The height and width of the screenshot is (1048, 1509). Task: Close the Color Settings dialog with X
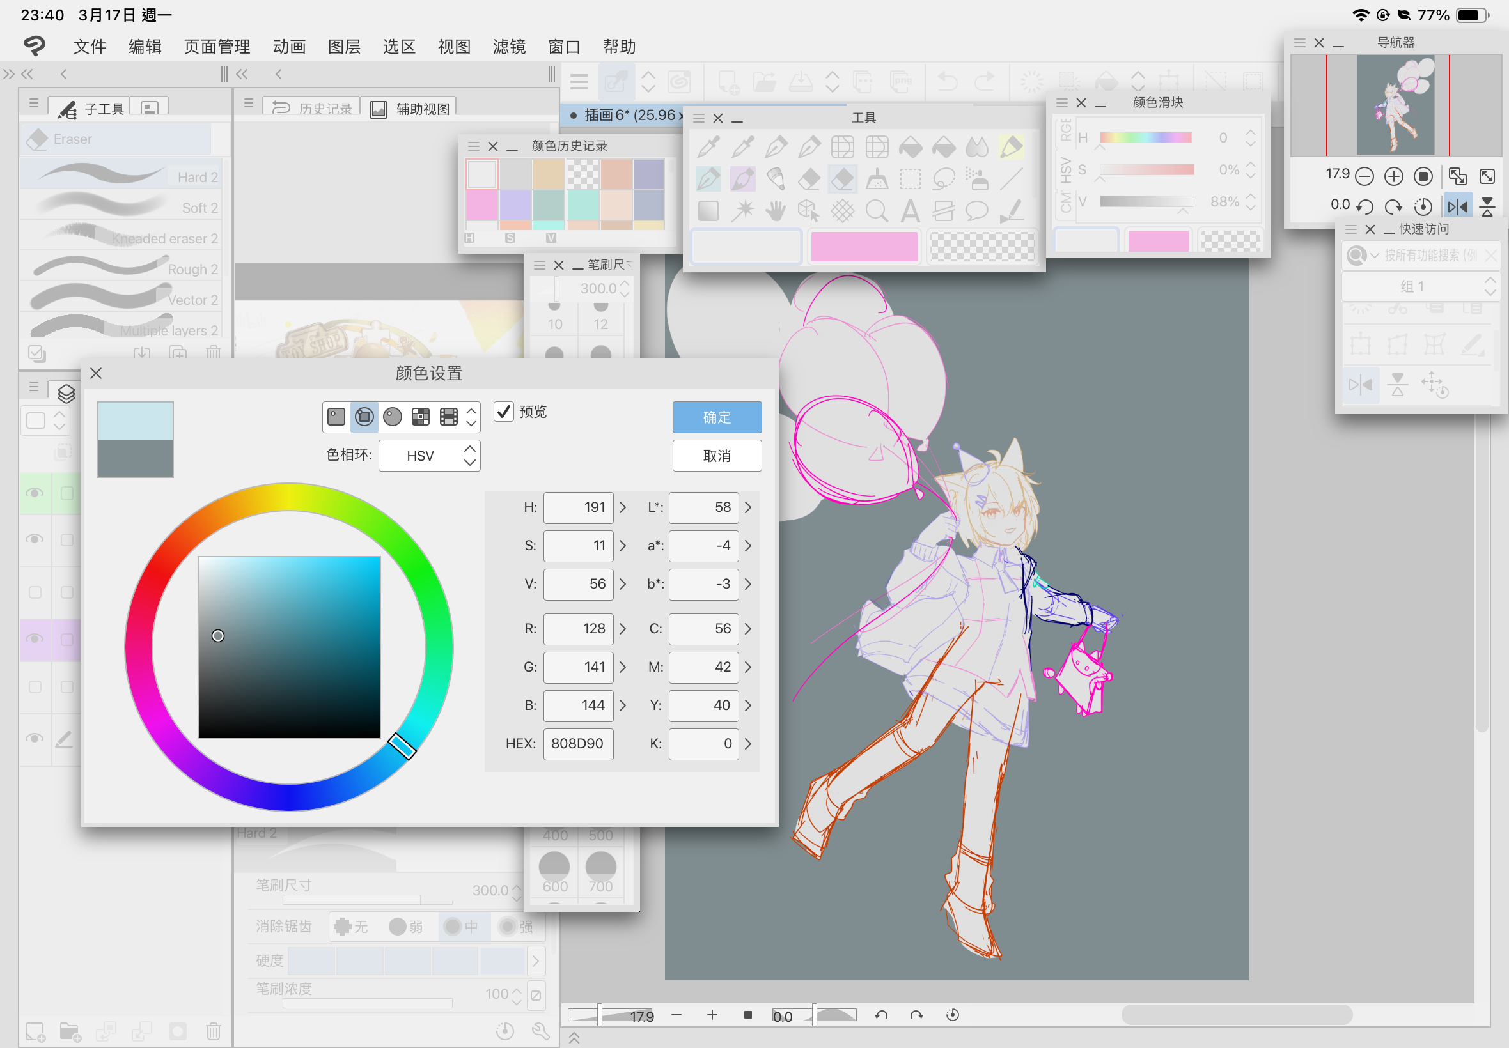[x=96, y=373]
